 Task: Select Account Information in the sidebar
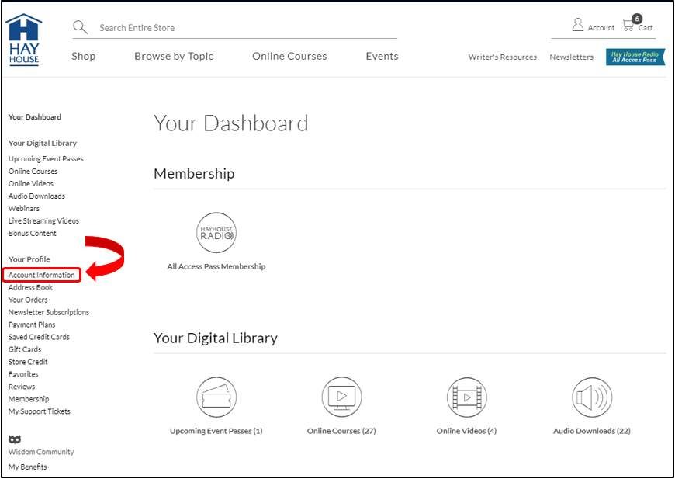point(42,275)
